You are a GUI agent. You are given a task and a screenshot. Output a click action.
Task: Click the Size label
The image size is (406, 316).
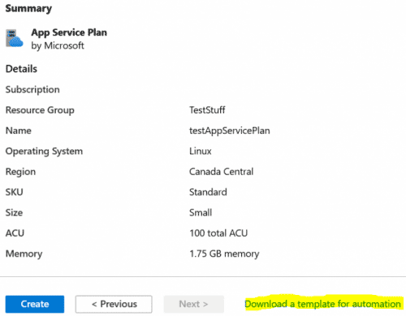point(14,212)
